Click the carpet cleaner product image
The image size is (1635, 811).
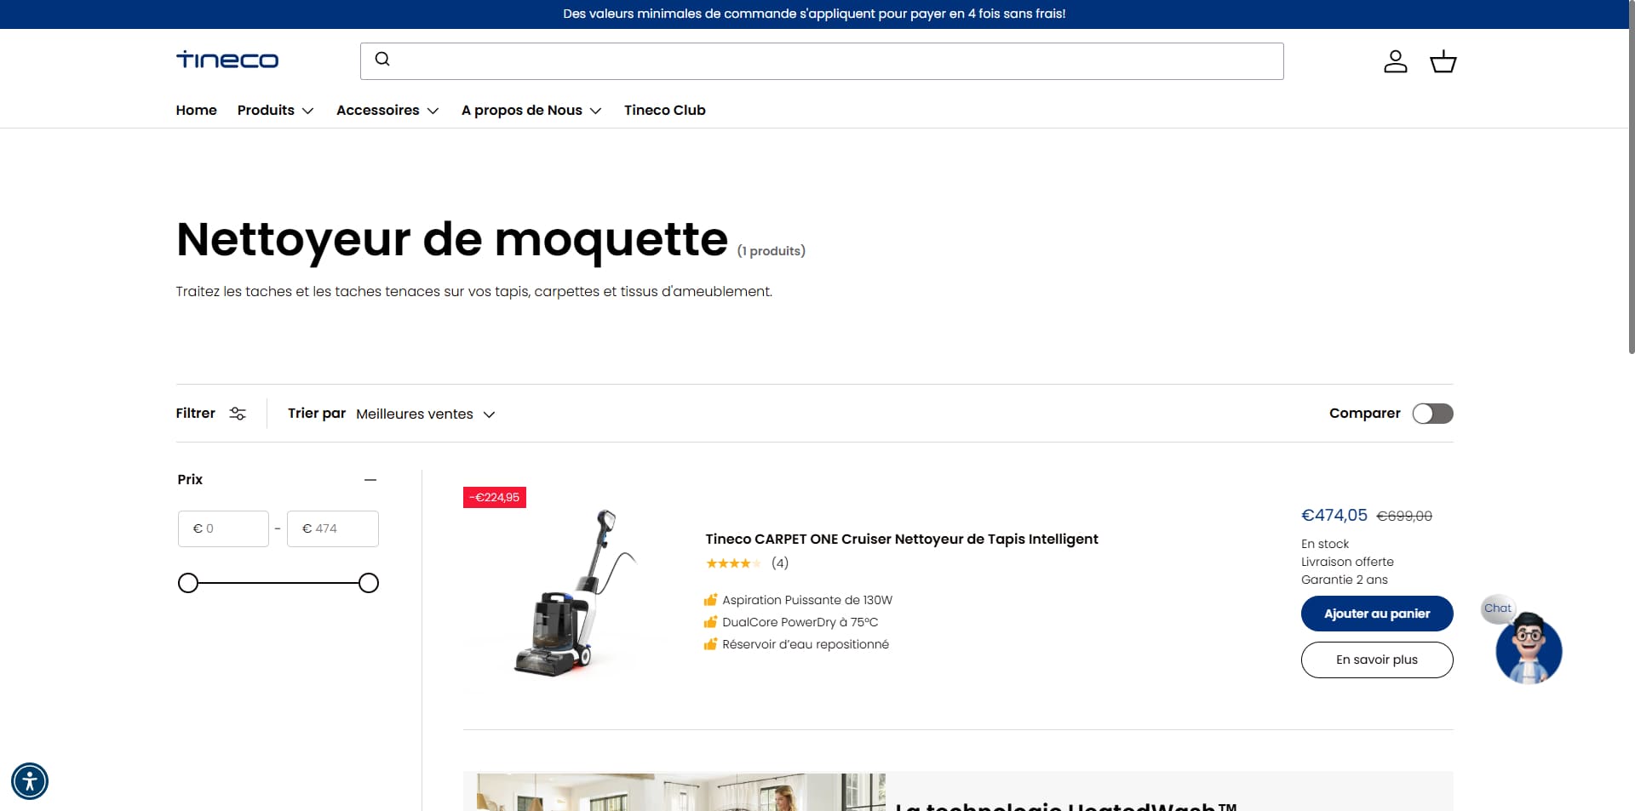click(x=574, y=592)
